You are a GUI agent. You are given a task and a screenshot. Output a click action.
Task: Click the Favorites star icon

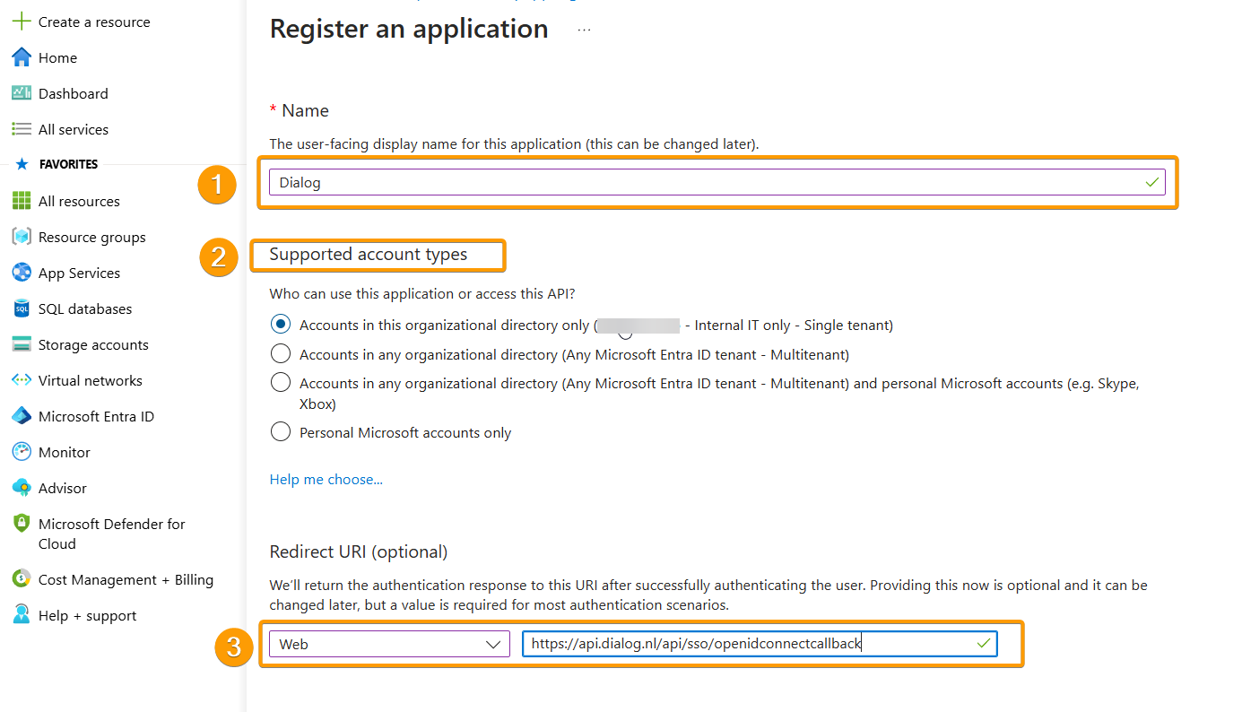point(22,165)
